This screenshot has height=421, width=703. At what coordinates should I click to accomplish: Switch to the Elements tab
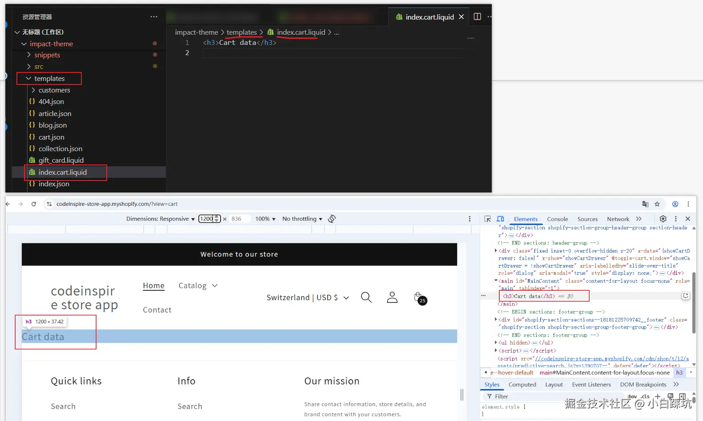526,219
